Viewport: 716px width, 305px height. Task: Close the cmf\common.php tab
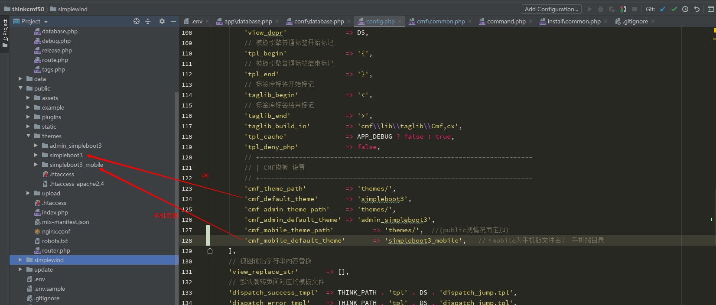click(x=470, y=21)
